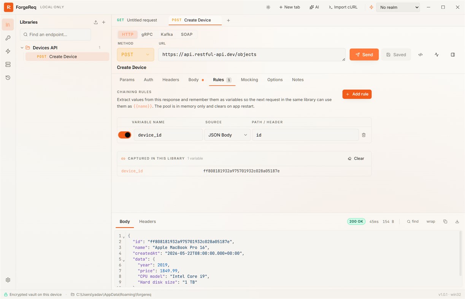465x299 pixels.
Task: Toggle wrap in response viewer
Action: tap(431, 221)
